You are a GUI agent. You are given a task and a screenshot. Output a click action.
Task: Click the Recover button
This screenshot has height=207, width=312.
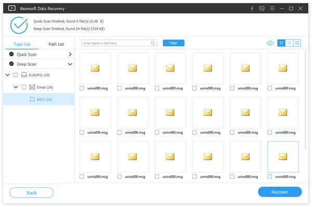280,192
